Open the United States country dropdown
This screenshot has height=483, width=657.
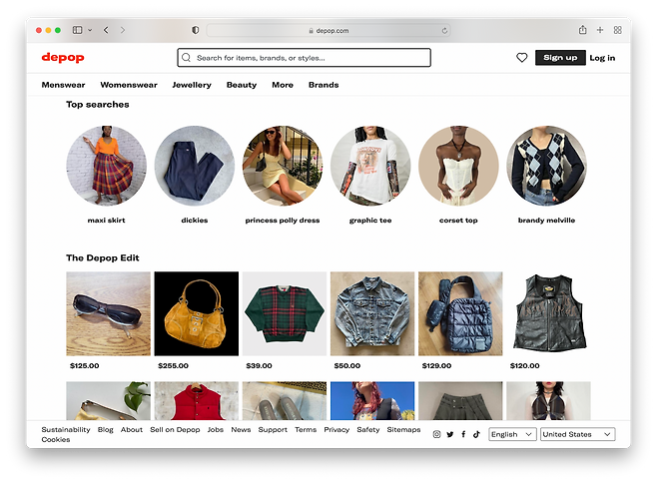point(578,434)
